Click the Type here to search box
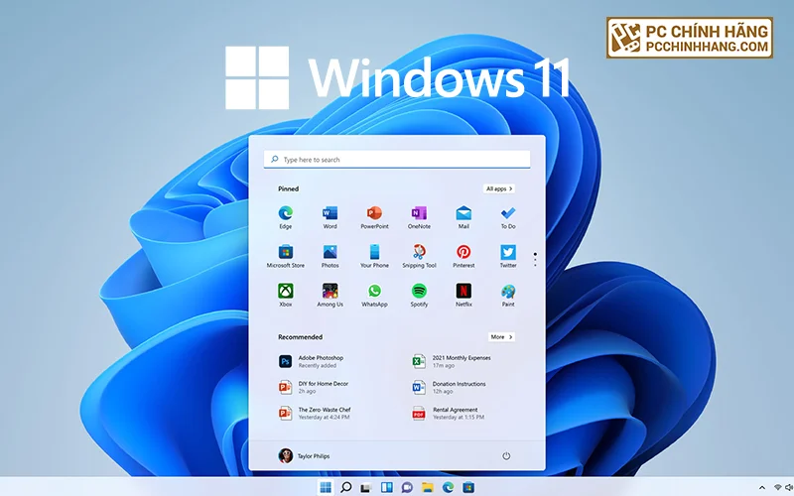The width and height of the screenshot is (794, 496). pyautogui.click(x=397, y=160)
